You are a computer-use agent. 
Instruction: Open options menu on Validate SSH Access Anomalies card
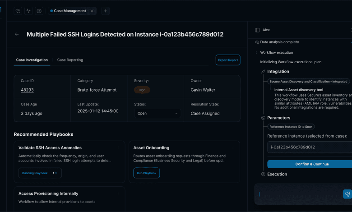118,147
